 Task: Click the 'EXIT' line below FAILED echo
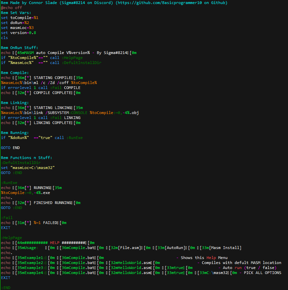[6, 227]
